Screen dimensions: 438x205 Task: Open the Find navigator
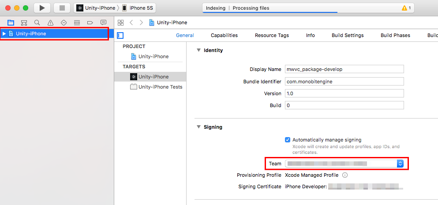click(x=37, y=22)
